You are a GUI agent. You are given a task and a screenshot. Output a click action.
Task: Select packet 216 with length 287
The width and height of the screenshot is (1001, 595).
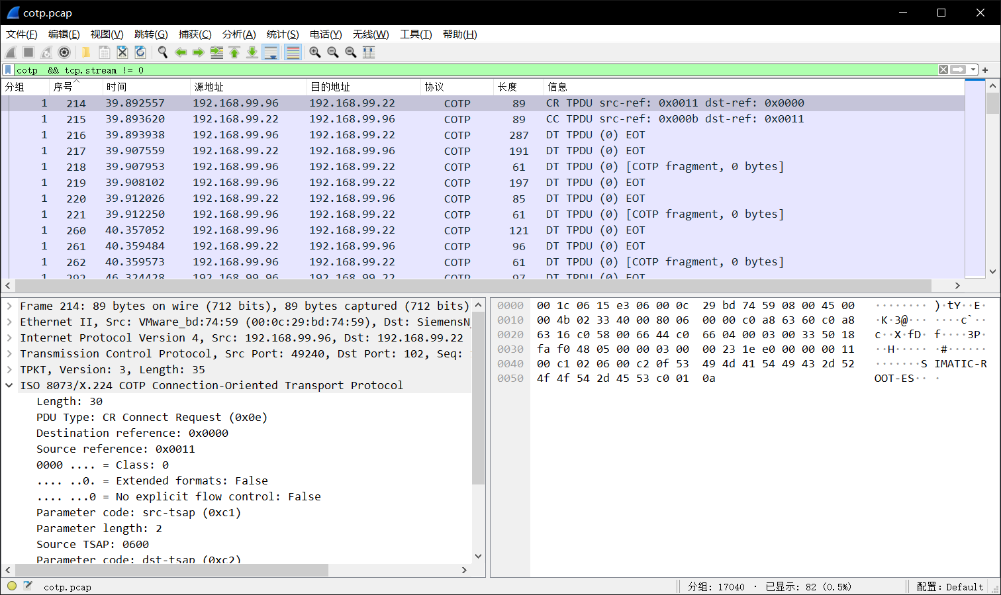point(483,135)
